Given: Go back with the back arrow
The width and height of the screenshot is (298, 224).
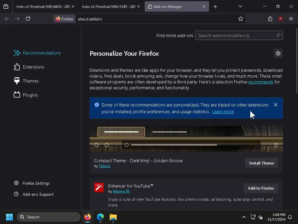Looking at the screenshot, I should tap(7, 19).
